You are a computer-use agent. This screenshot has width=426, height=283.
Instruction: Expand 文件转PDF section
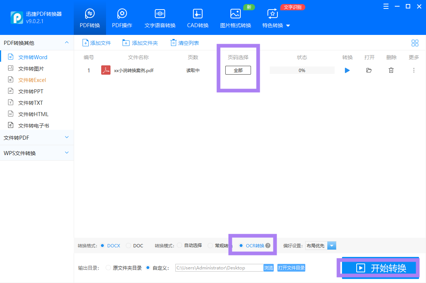[37, 138]
